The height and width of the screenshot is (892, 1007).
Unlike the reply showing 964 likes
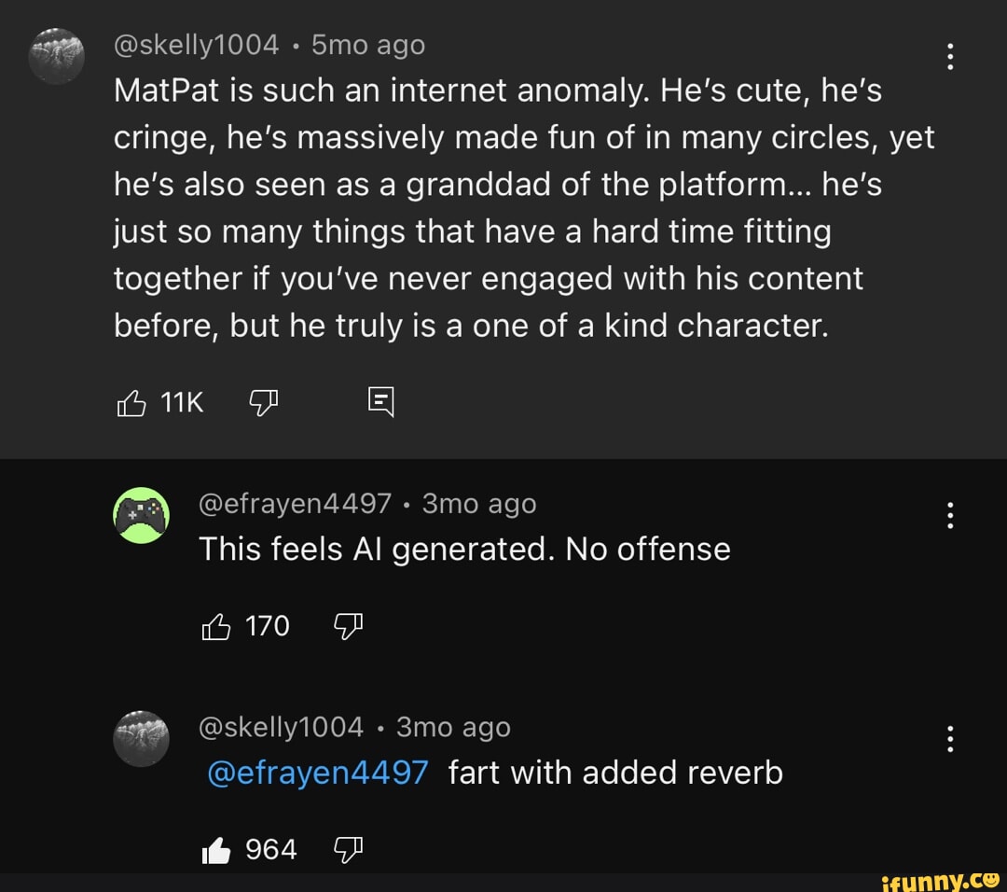coord(214,848)
